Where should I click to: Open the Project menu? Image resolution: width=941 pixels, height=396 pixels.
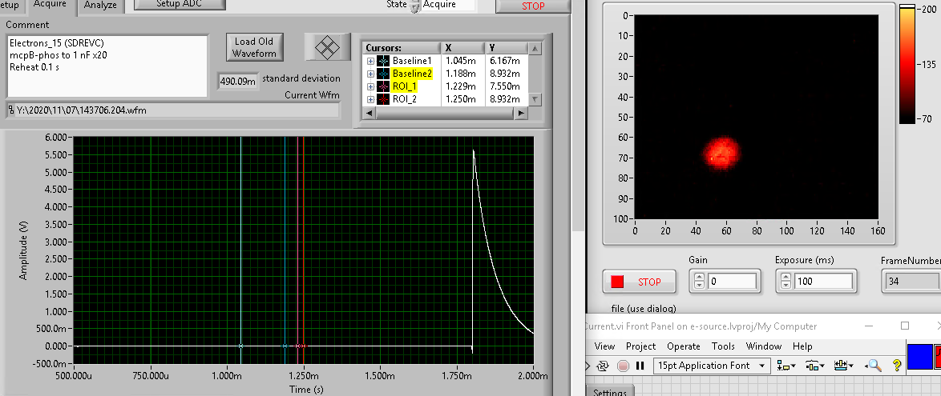point(640,346)
